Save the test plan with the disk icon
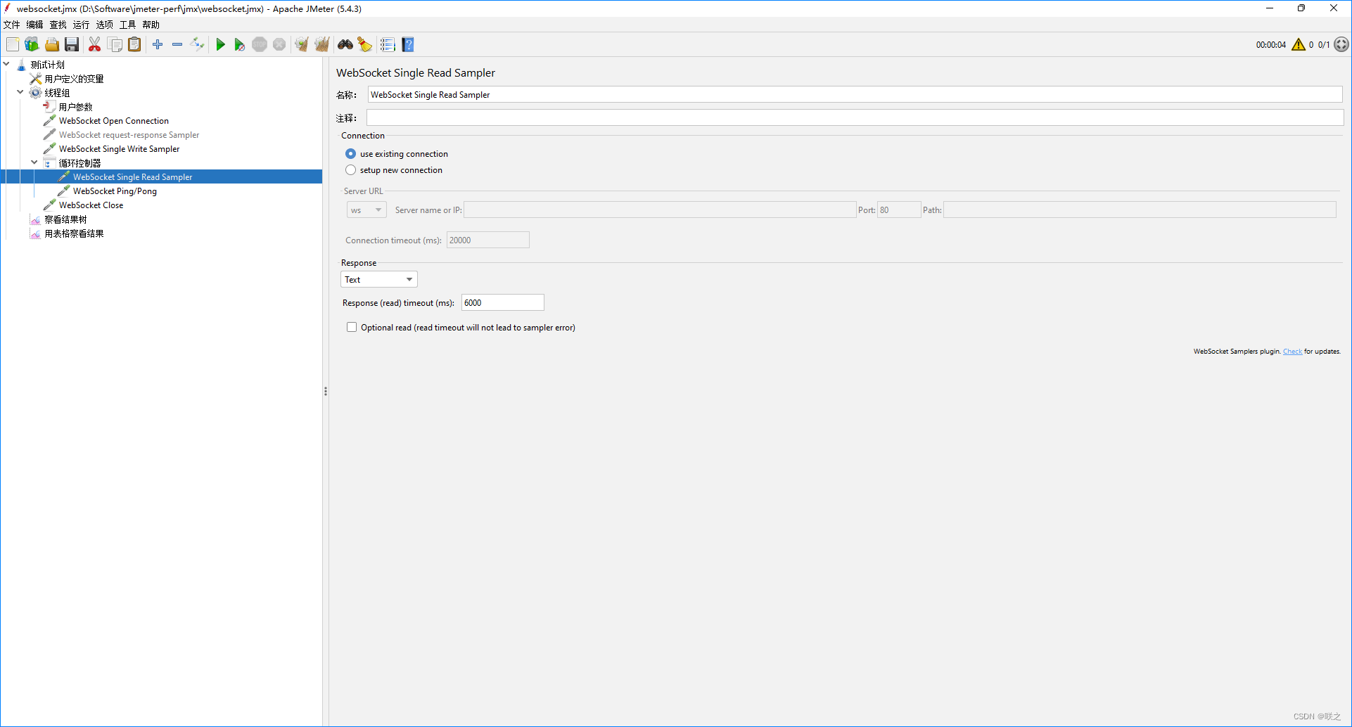 pyautogui.click(x=71, y=44)
